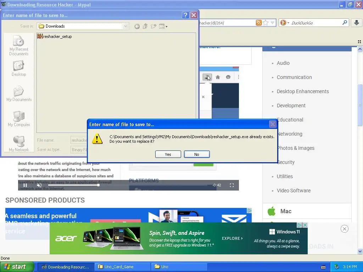
Task: Open My Documents in places bar
Action: (19, 93)
